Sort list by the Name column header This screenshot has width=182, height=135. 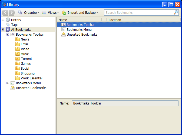point(78,20)
